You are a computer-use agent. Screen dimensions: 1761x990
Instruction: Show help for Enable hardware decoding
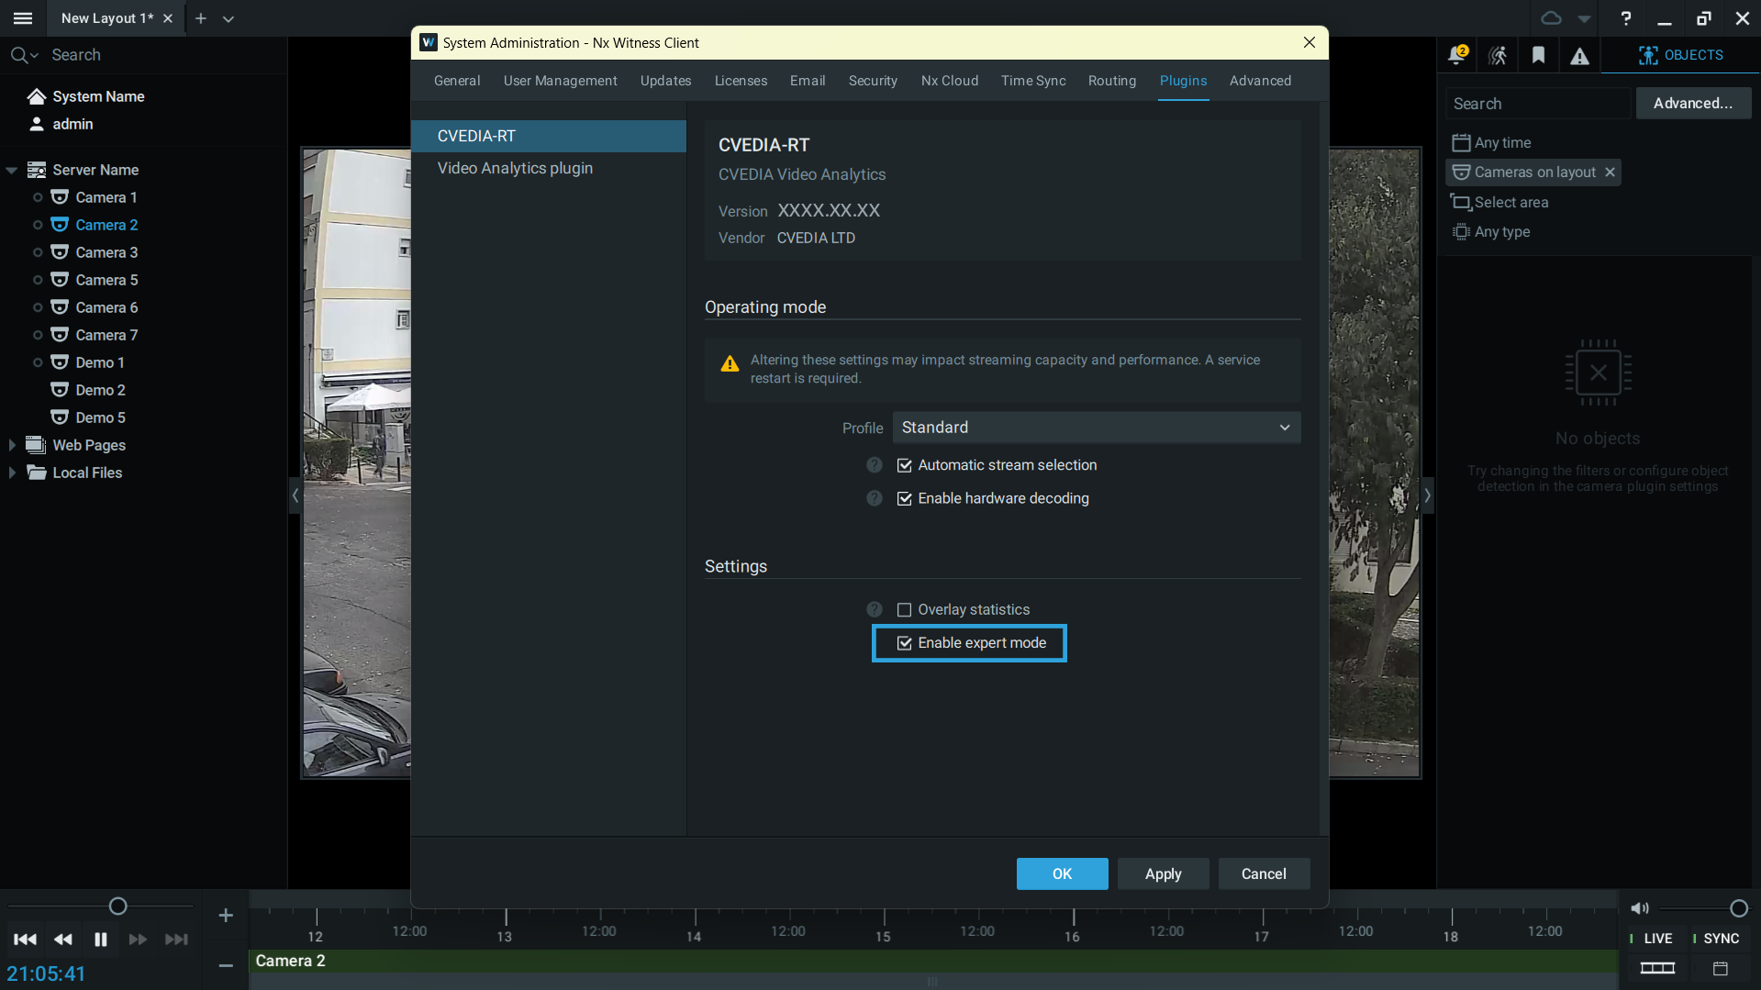point(875,498)
